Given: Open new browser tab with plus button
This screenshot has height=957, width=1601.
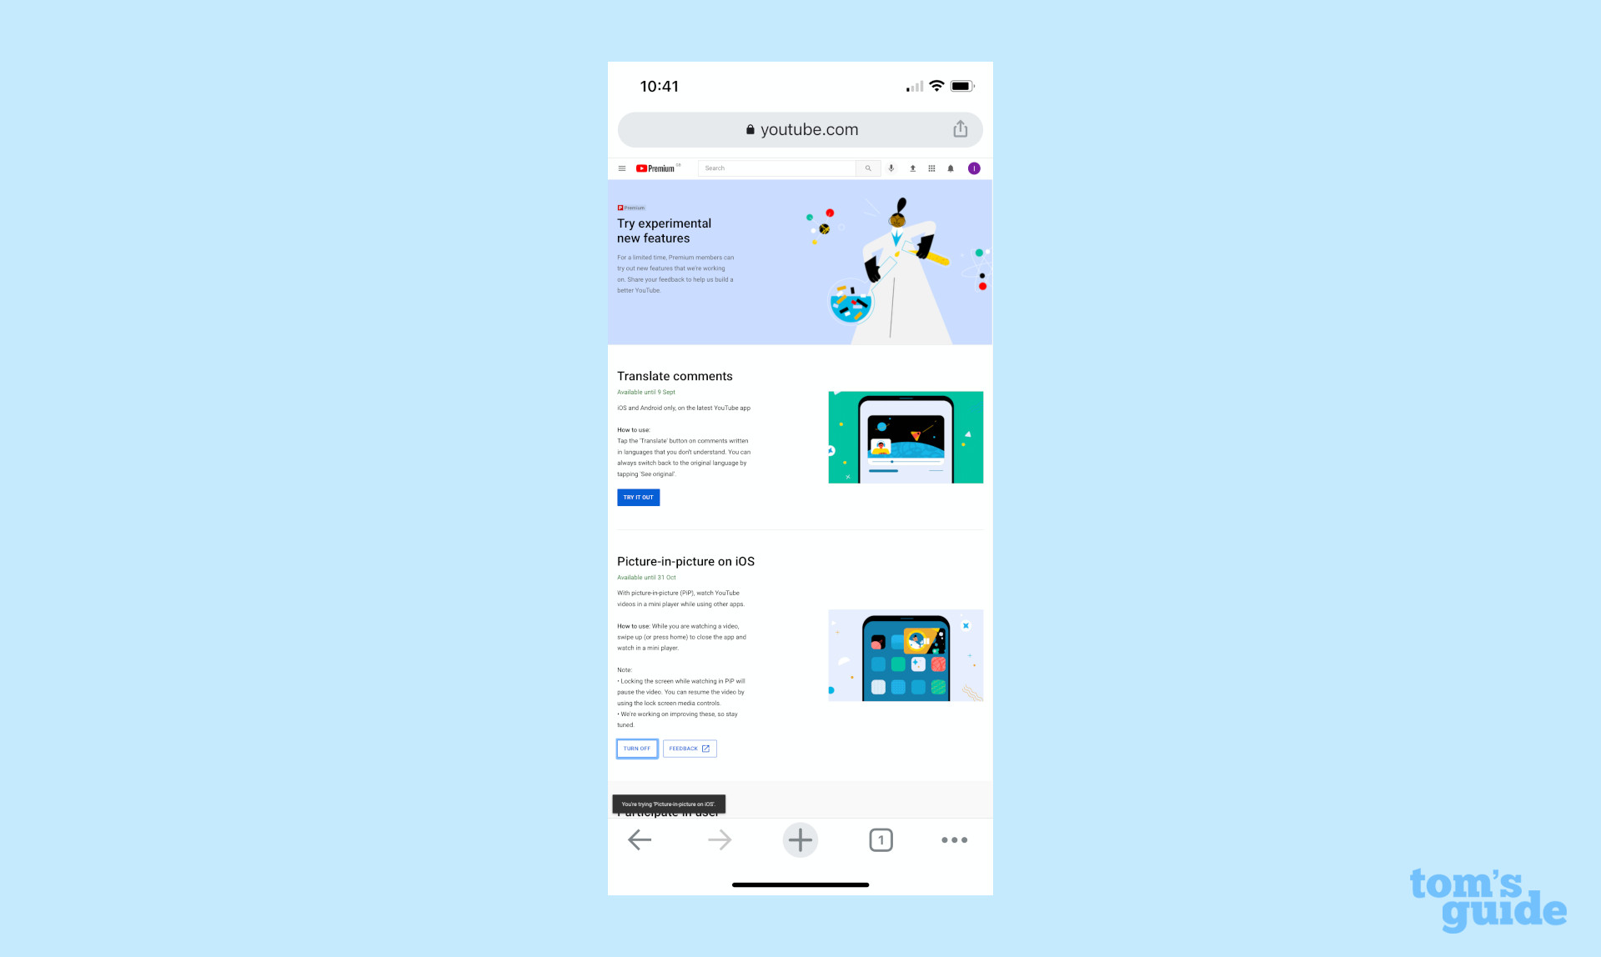Looking at the screenshot, I should (x=800, y=841).
